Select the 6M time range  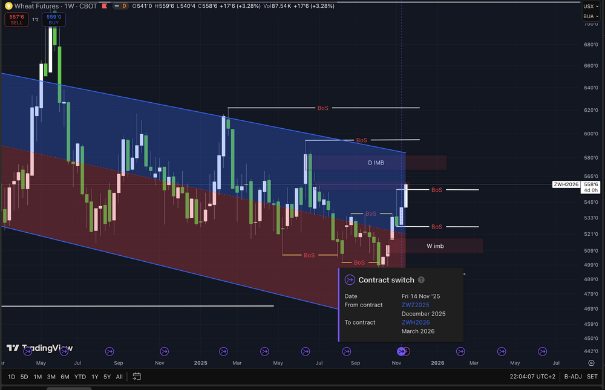tap(65, 377)
